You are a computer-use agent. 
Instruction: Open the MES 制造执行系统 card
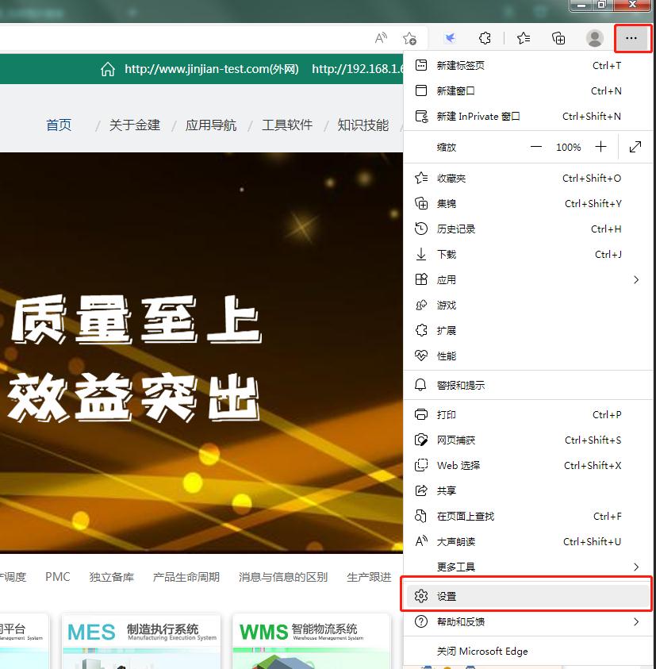coord(142,641)
